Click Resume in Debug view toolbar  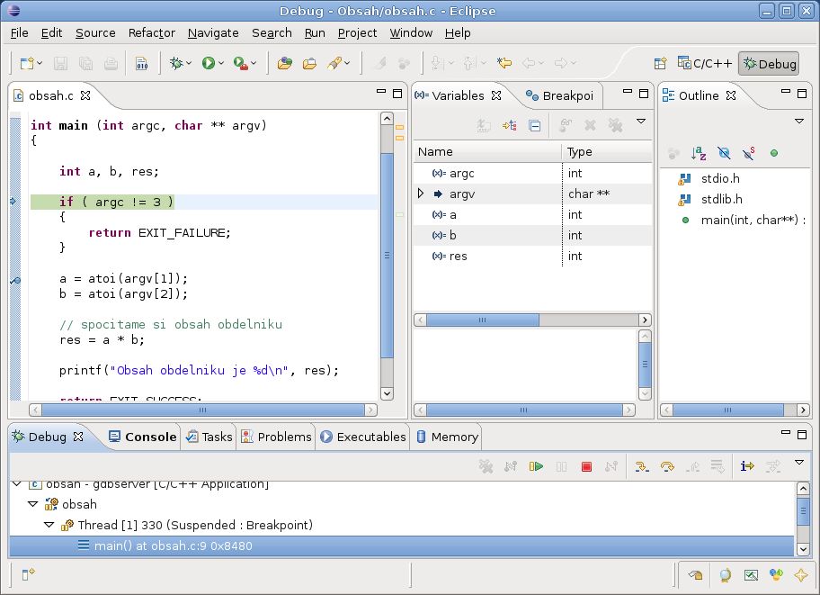pyautogui.click(x=536, y=466)
